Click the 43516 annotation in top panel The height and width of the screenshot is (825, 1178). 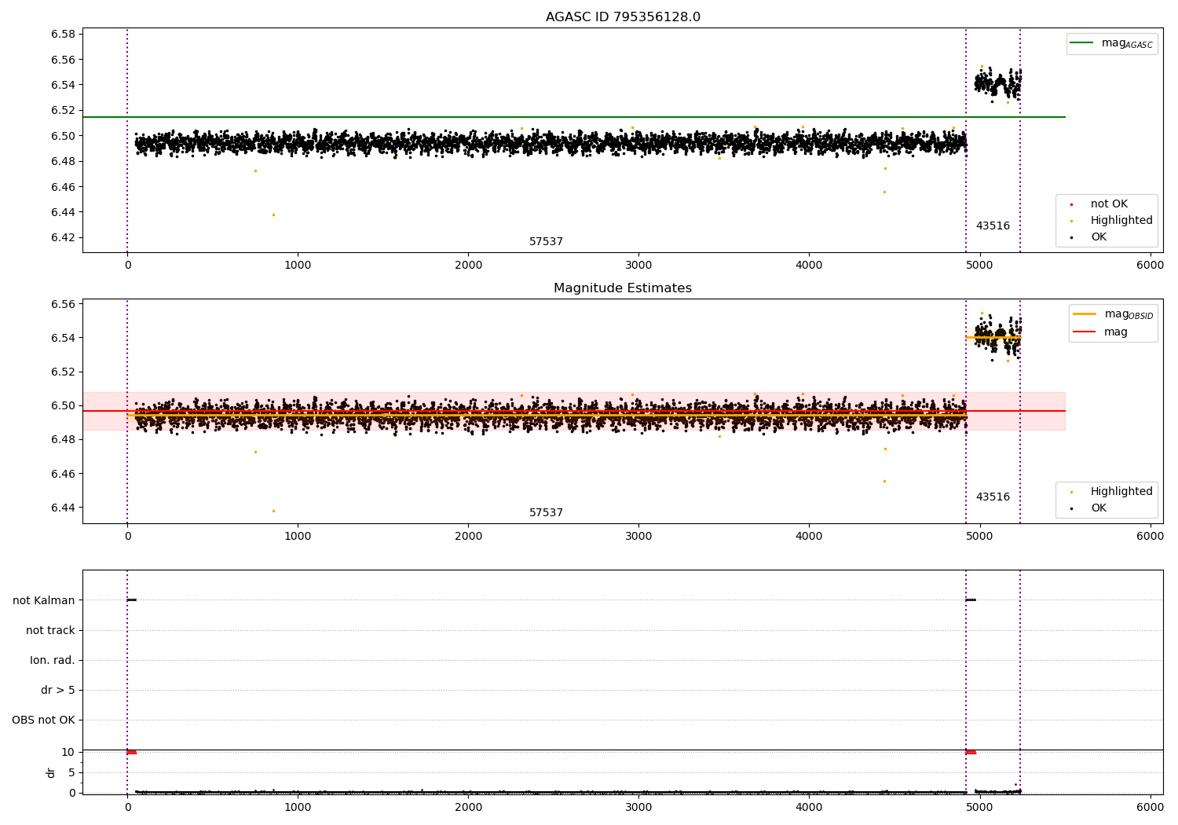pyautogui.click(x=993, y=226)
